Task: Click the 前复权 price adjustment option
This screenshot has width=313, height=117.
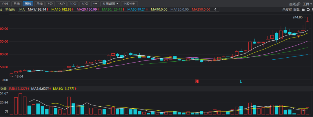Action: [x=287, y=9]
